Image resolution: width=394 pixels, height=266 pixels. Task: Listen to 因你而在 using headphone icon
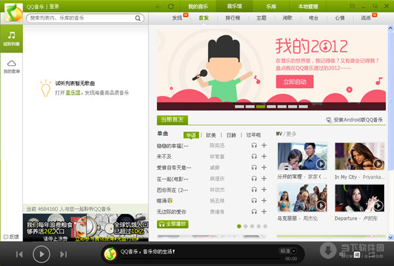point(254,190)
